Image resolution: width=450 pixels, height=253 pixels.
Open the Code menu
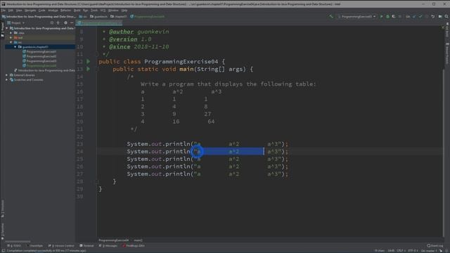42,11
